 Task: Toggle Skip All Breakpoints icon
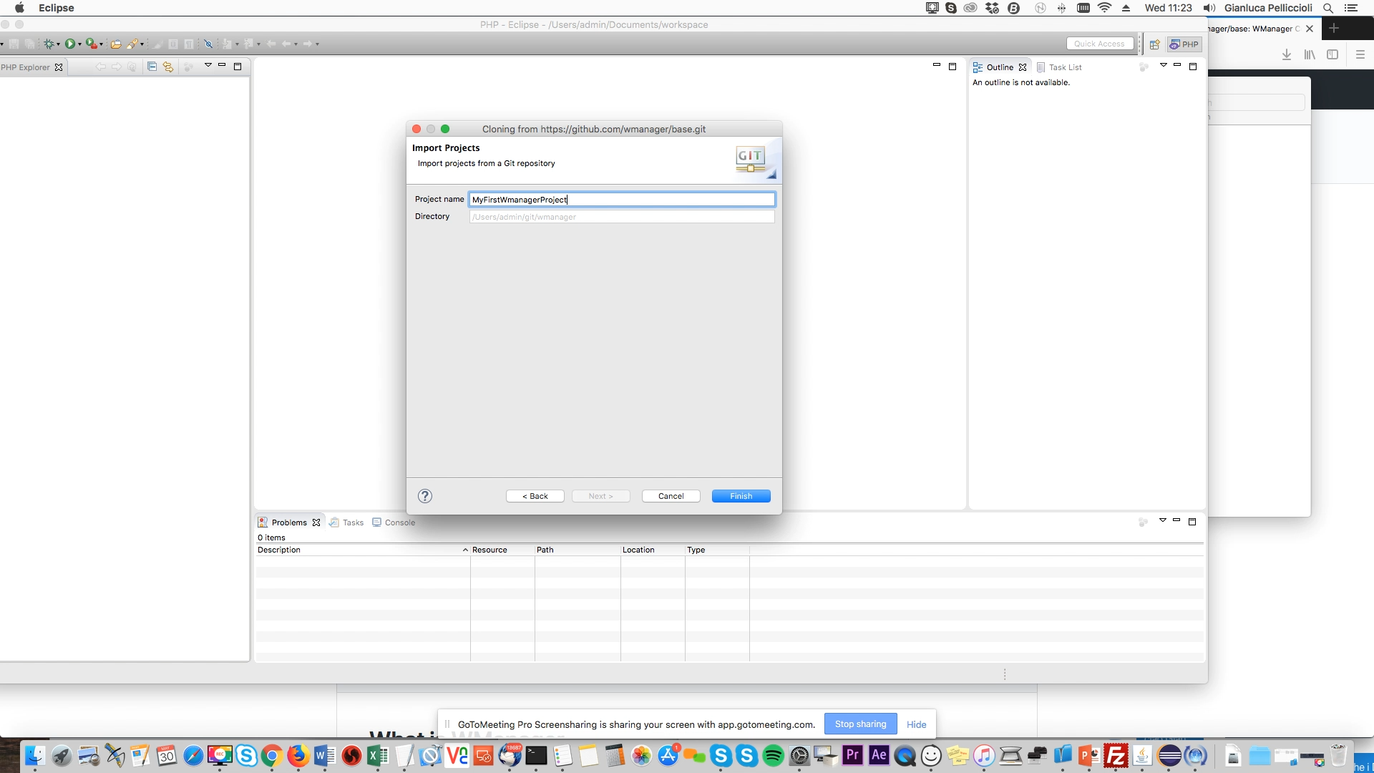coord(208,44)
